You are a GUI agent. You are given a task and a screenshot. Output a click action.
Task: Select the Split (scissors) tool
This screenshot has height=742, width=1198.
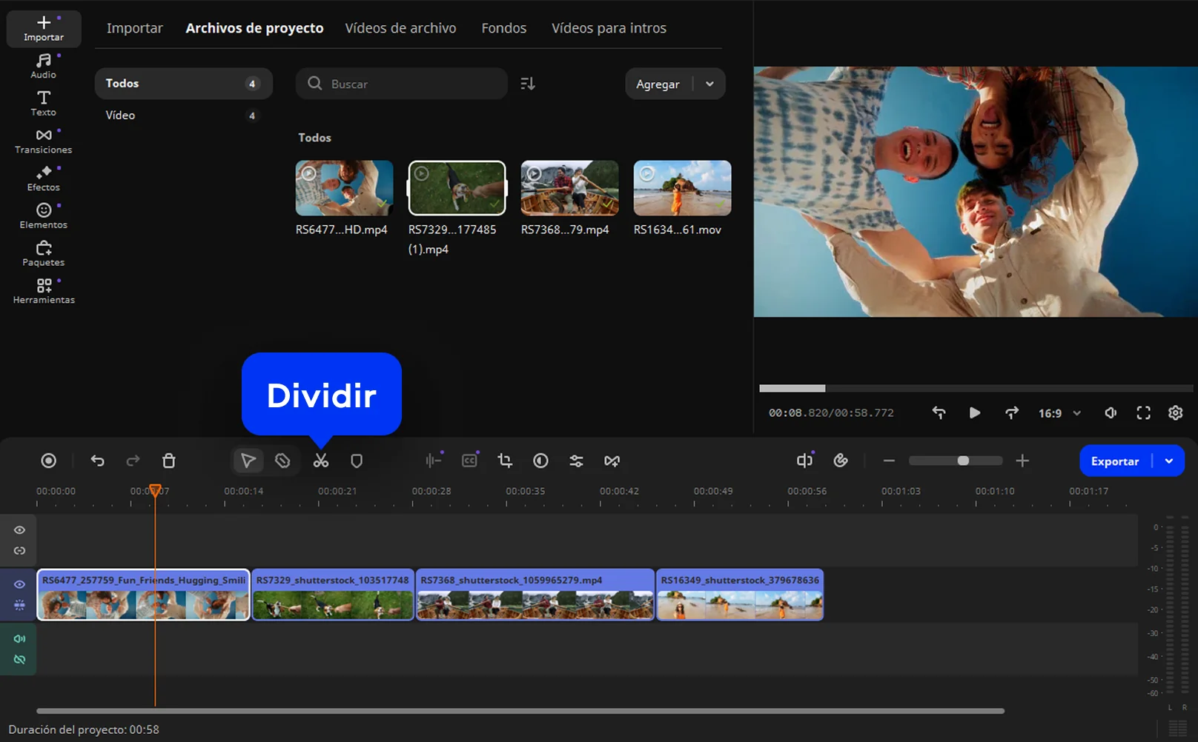click(x=320, y=460)
